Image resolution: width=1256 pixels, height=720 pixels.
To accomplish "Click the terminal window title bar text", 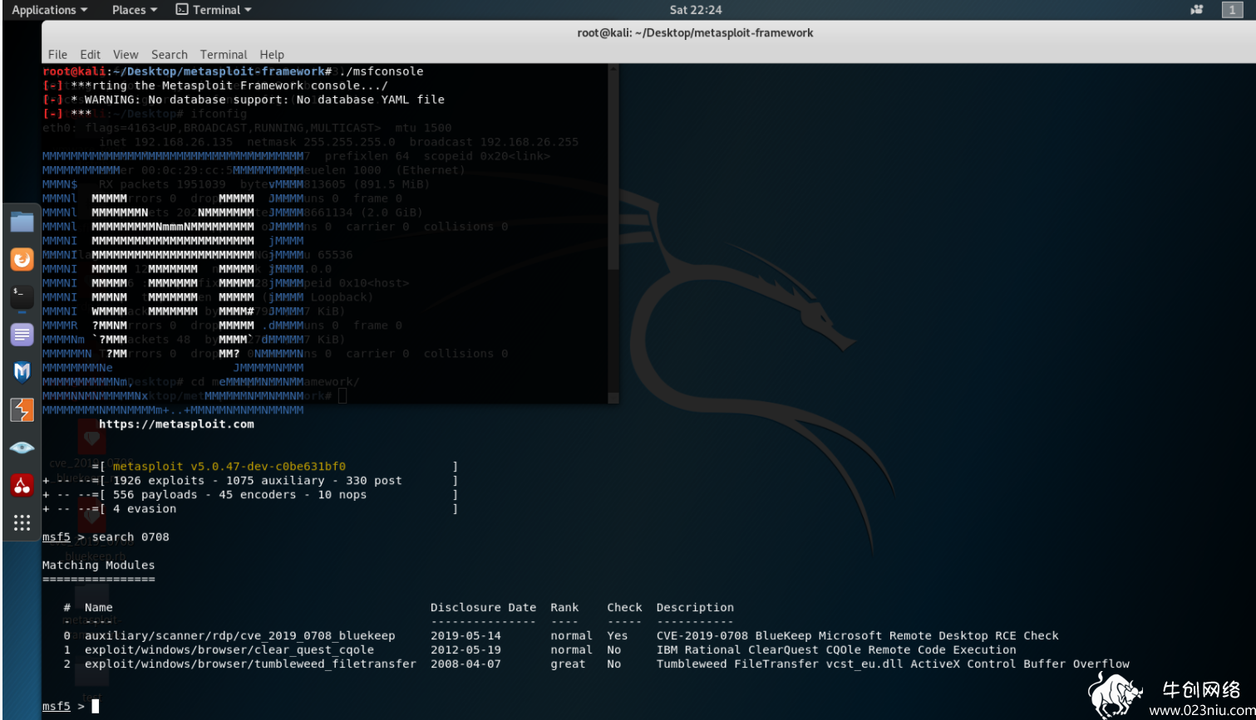I will point(695,32).
